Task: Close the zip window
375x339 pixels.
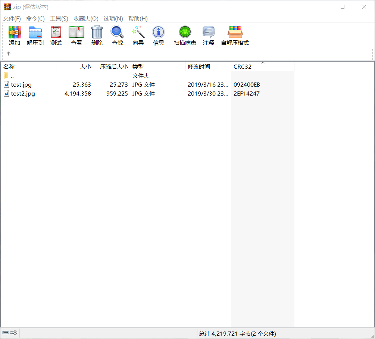Action: [364, 7]
